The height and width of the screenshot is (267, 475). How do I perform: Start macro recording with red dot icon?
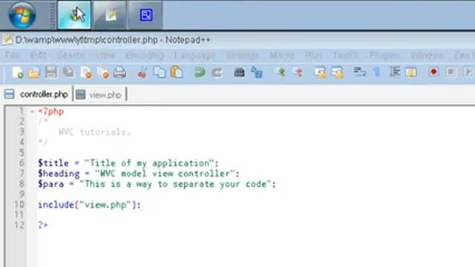point(433,72)
